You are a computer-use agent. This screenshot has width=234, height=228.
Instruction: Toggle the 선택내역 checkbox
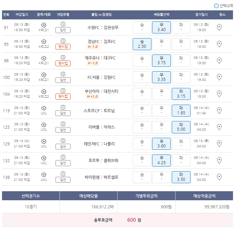tap(216, 6)
